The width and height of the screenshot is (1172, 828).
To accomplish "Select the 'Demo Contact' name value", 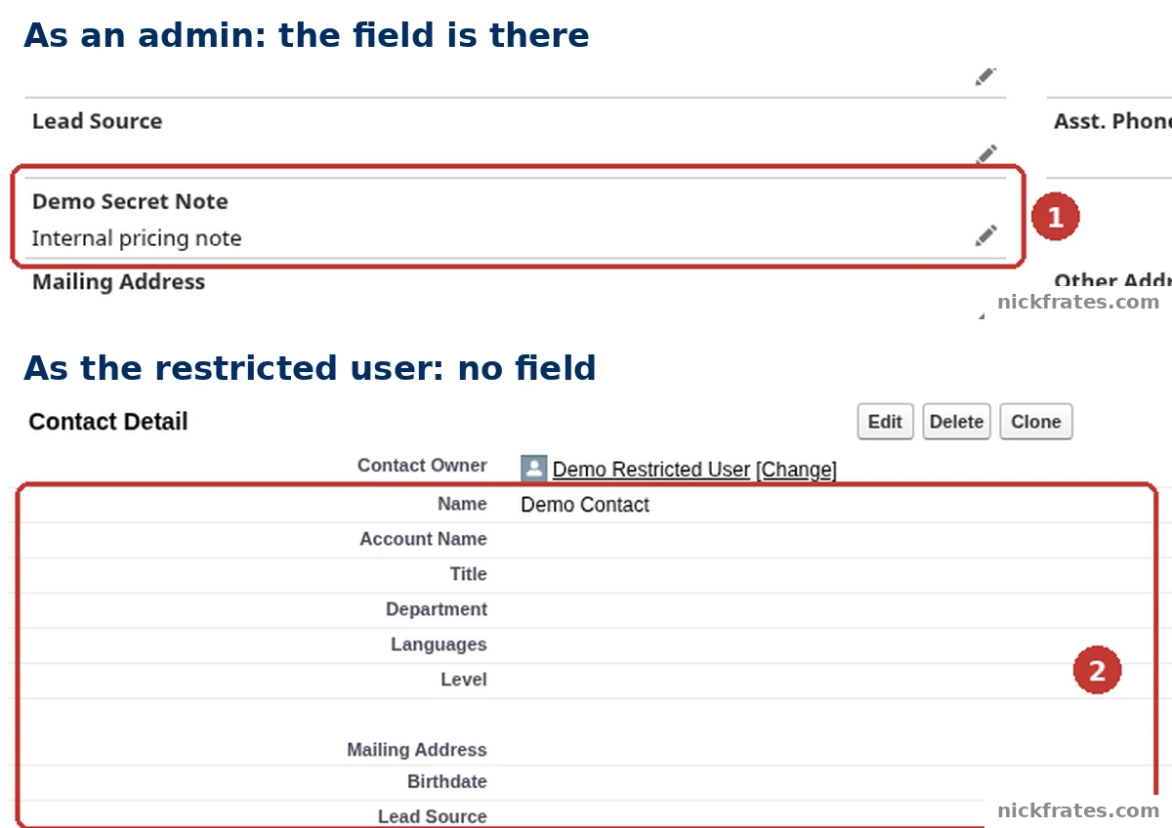I will (585, 505).
